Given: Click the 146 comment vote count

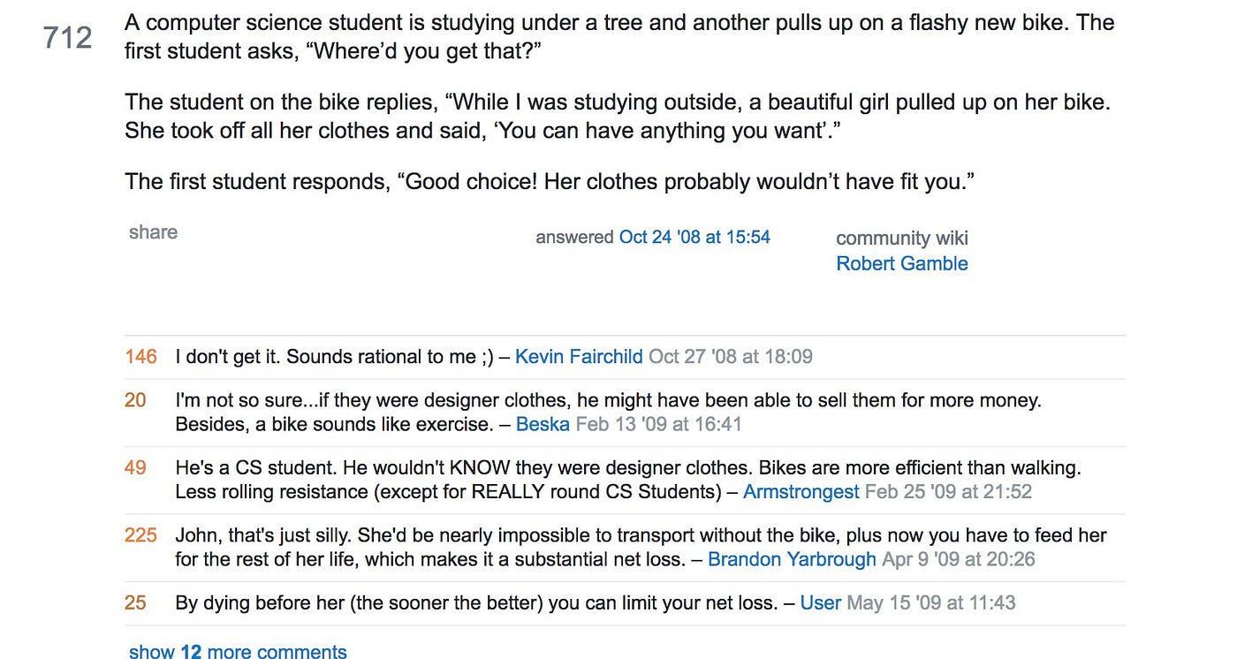Looking at the screenshot, I should click(x=141, y=357).
